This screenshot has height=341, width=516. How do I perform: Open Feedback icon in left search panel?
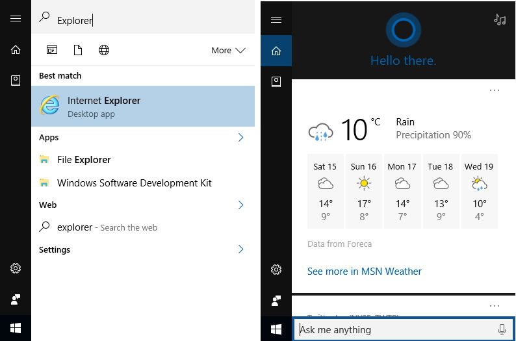pyautogui.click(x=16, y=299)
